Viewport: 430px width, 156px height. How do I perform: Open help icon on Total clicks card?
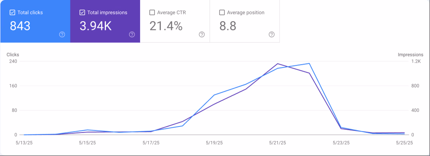tap(62, 34)
